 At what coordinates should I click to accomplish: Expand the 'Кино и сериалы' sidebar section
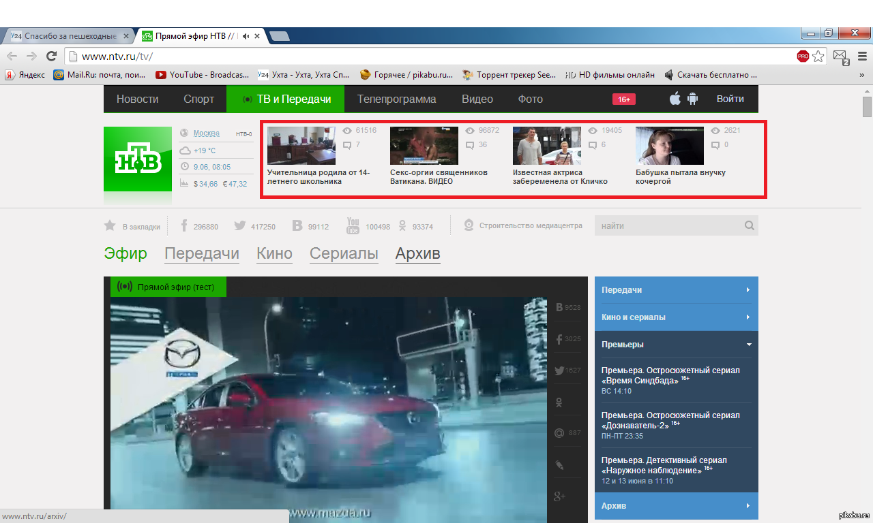(748, 317)
